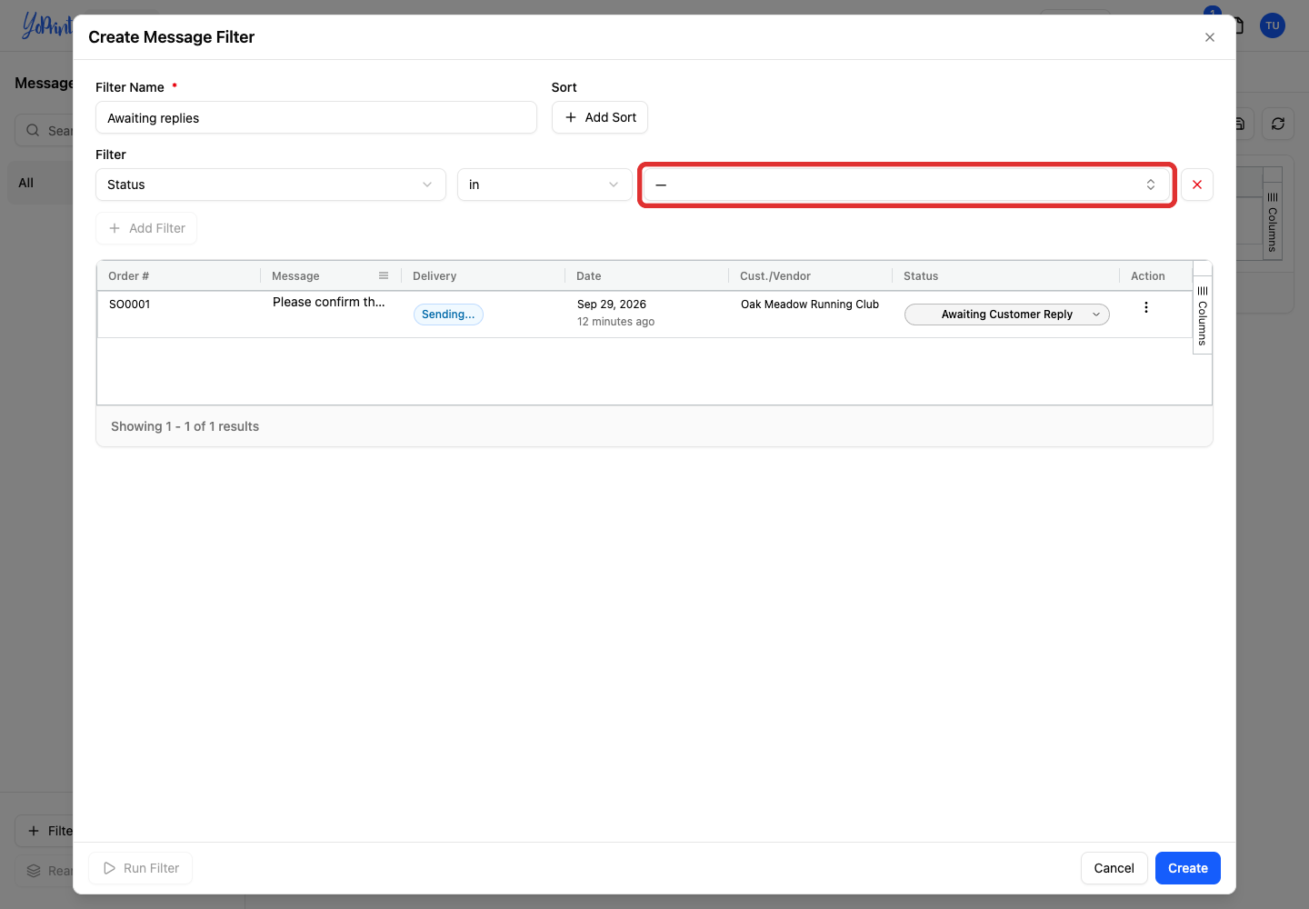The image size is (1309, 909).
Task: Click the Sending... delivery badge
Action: point(448,315)
